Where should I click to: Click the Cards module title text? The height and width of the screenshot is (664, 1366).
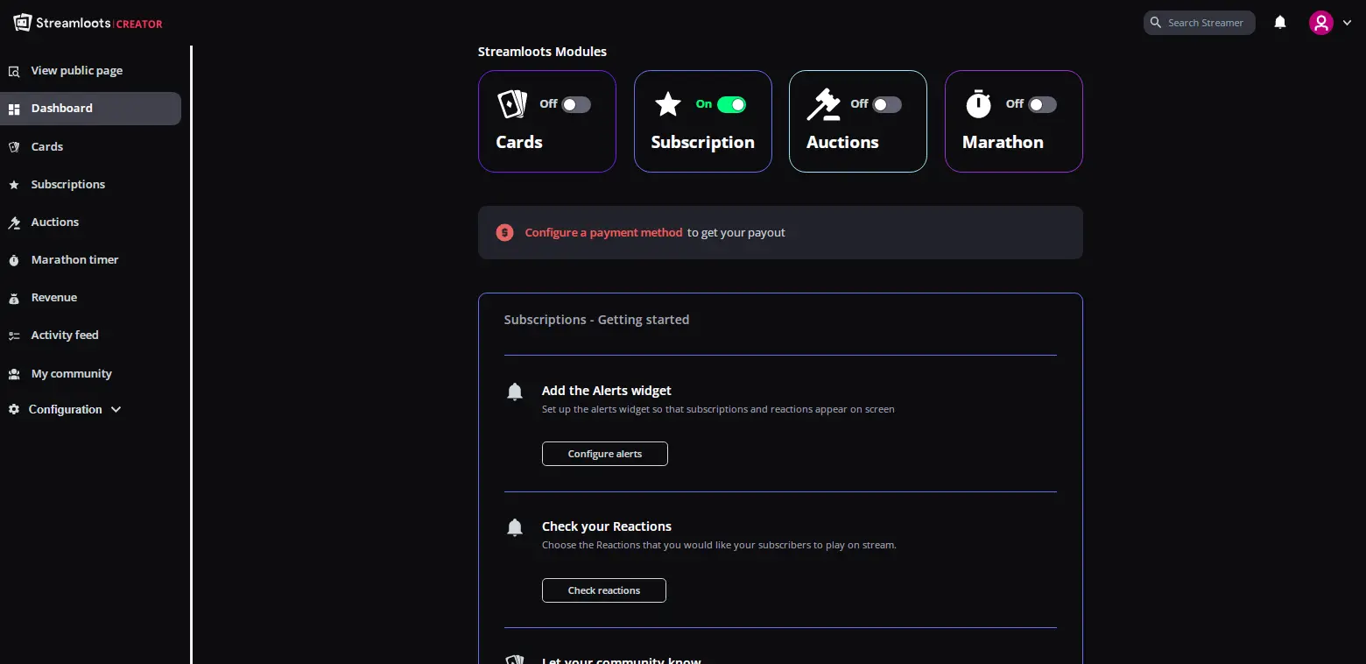(519, 142)
